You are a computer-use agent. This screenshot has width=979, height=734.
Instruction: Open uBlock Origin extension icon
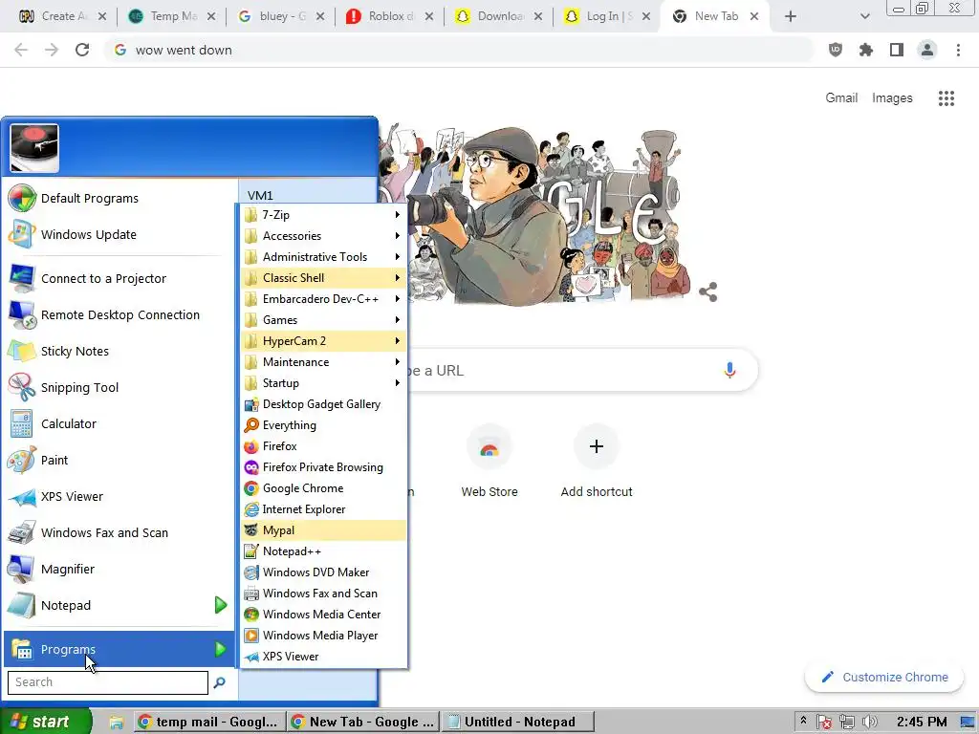point(836,50)
